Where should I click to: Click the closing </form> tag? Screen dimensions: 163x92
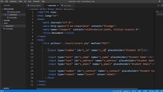(50, 78)
